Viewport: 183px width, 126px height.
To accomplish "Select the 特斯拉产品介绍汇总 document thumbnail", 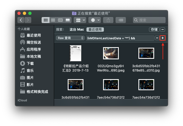I will click(76, 53).
